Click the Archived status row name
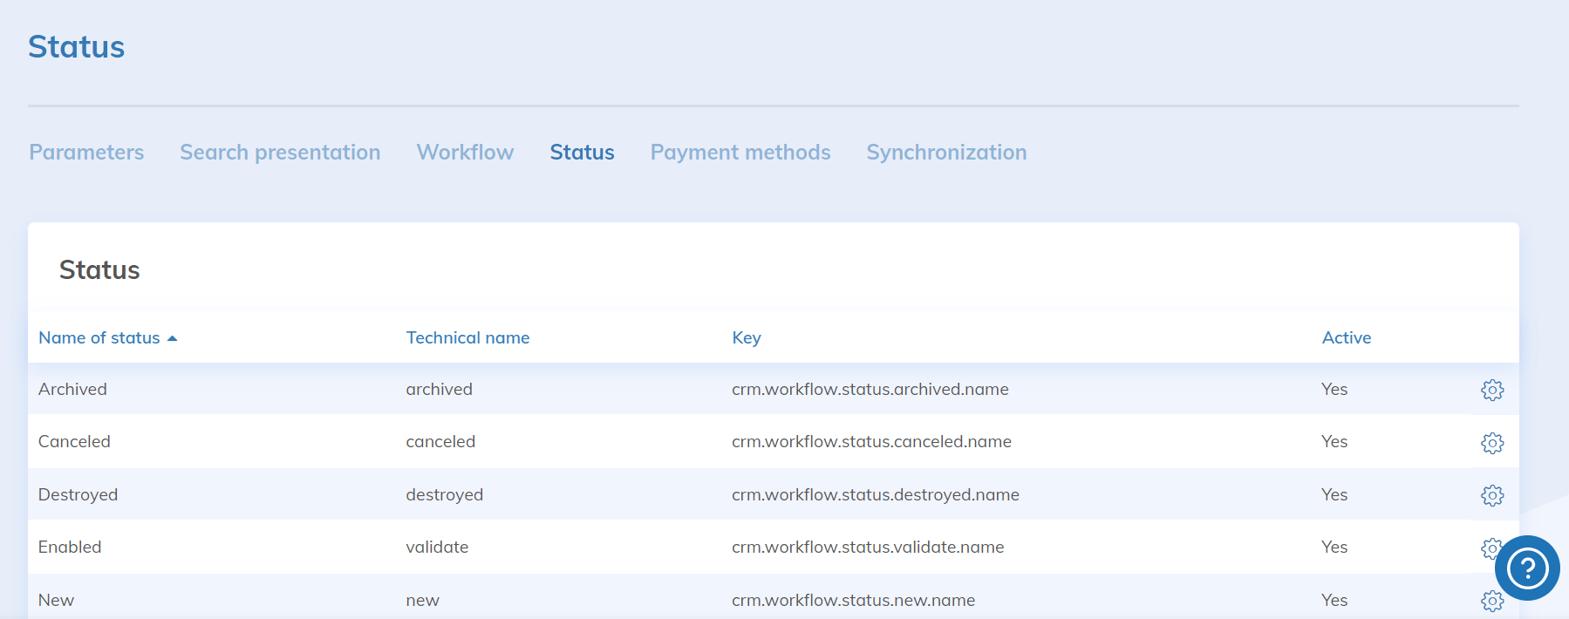Screen dimensions: 1569x619 click(72, 390)
